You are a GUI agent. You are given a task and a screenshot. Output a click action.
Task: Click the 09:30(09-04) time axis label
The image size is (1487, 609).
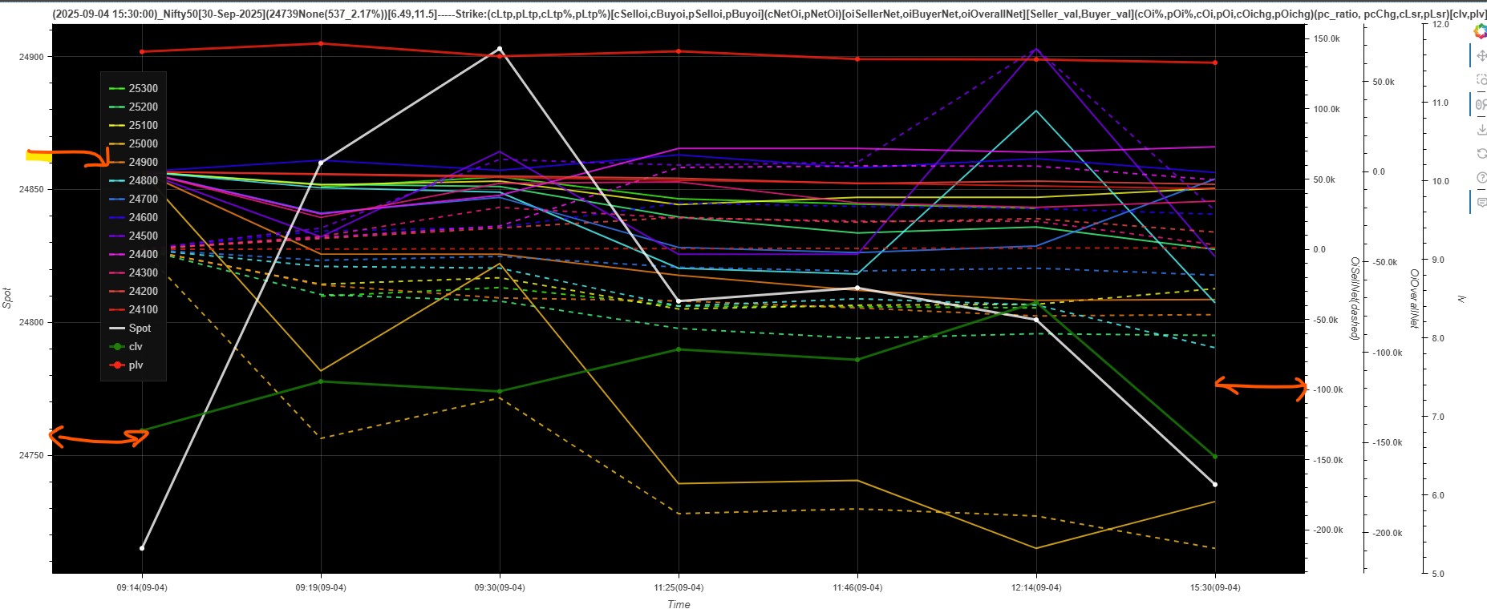click(500, 587)
